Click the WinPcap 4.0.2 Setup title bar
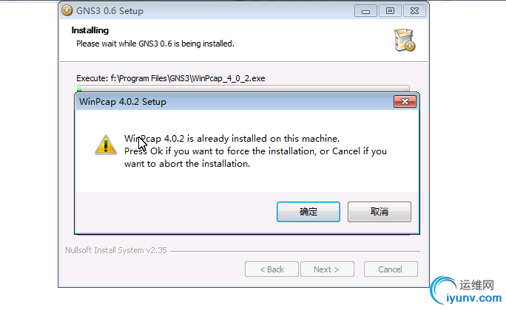This screenshot has width=506, height=310. [222, 102]
